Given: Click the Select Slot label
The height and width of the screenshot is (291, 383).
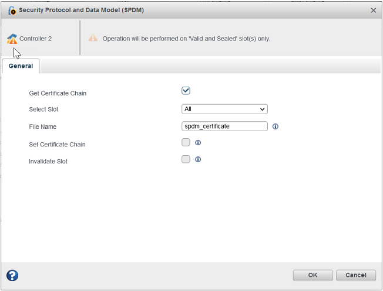Looking at the screenshot, I should pyautogui.click(x=44, y=109).
